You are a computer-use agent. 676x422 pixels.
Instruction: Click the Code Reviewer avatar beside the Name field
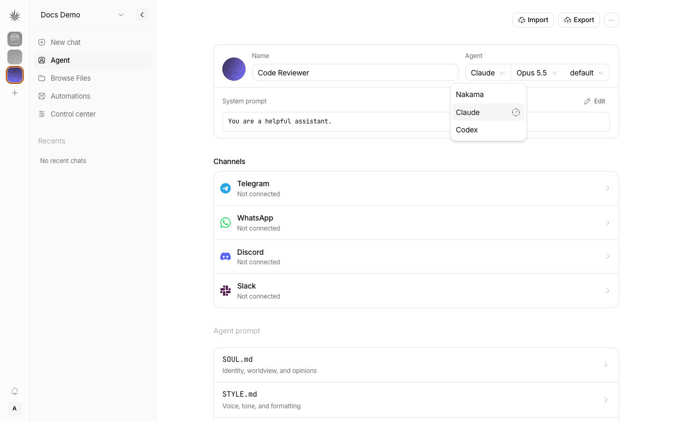pos(234,69)
